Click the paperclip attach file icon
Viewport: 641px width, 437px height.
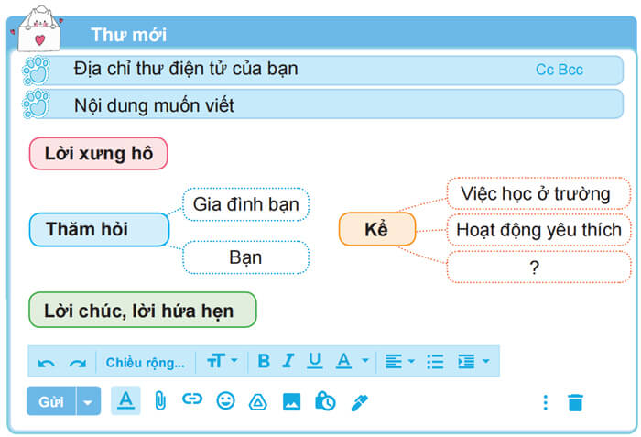[160, 400]
